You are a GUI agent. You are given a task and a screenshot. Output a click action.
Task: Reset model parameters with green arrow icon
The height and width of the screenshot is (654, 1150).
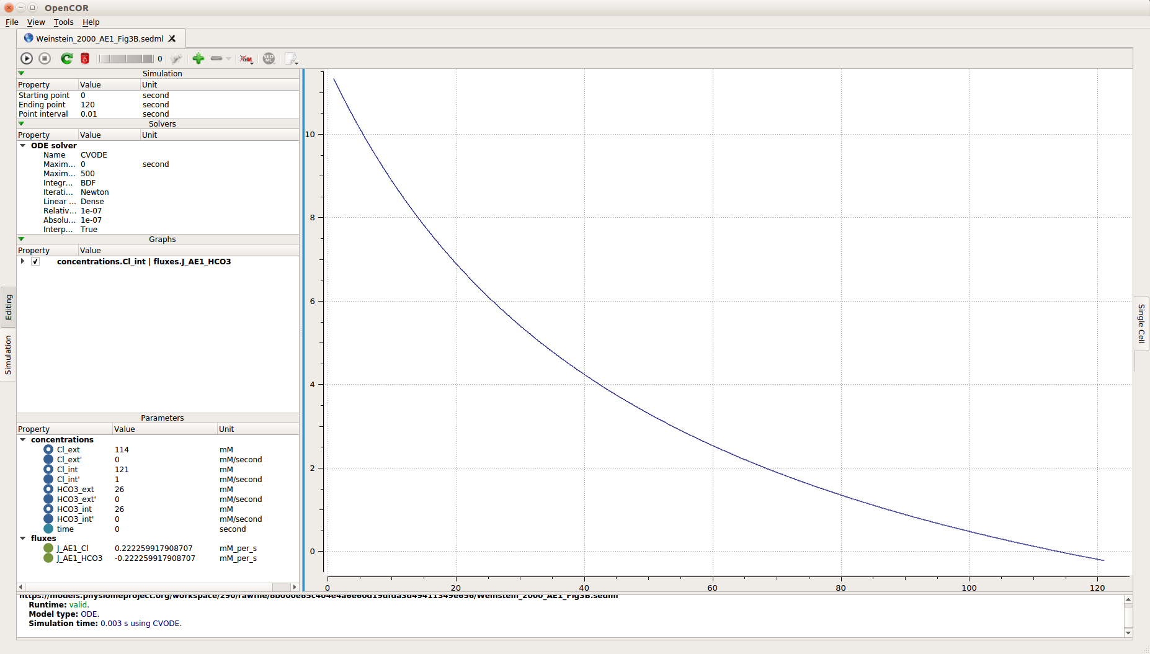click(66, 58)
